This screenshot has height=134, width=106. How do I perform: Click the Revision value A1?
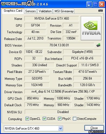pos(71,25)
